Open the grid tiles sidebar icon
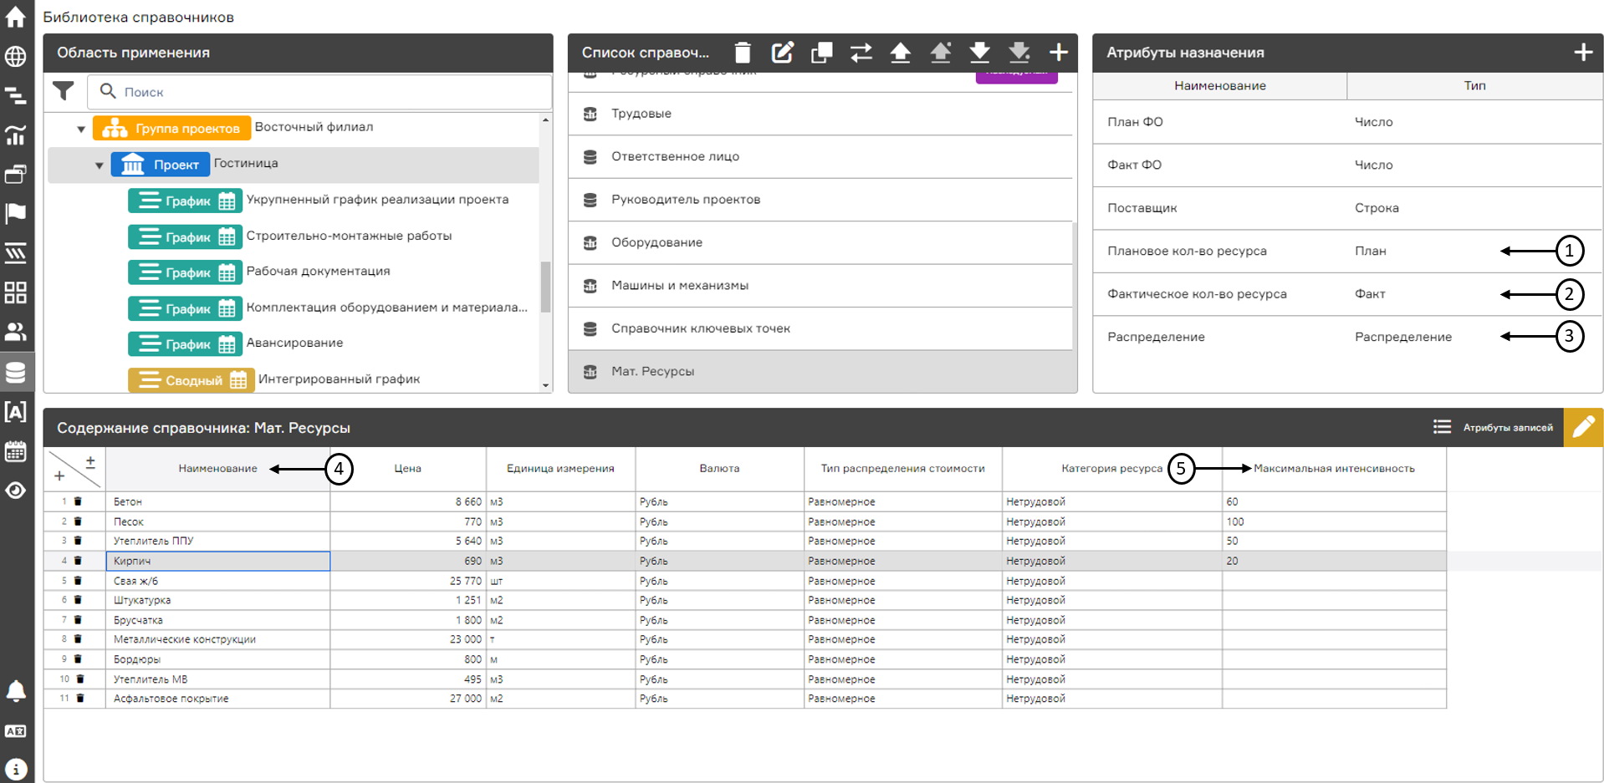The image size is (1604, 783). 16,292
